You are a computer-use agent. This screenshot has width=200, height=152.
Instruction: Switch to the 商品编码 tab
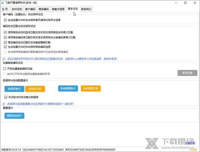click(x=44, y=9)
